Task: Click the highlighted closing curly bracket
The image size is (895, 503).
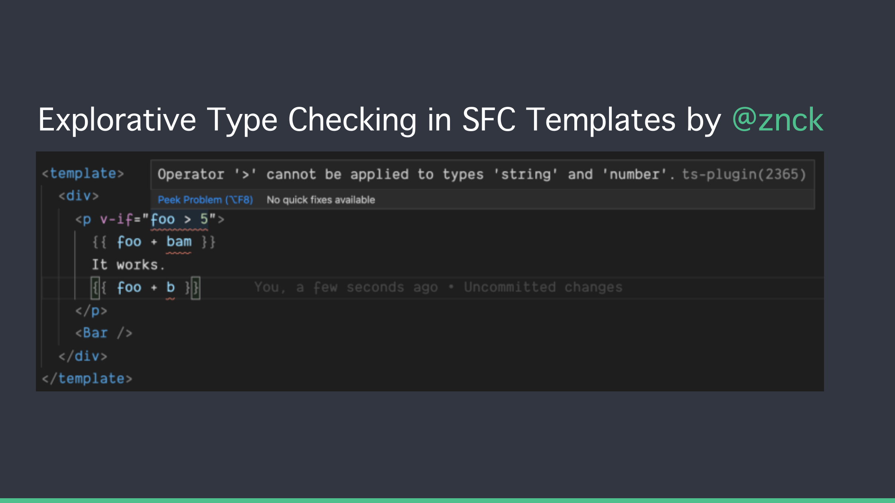Action: click(x=195, y=287)
